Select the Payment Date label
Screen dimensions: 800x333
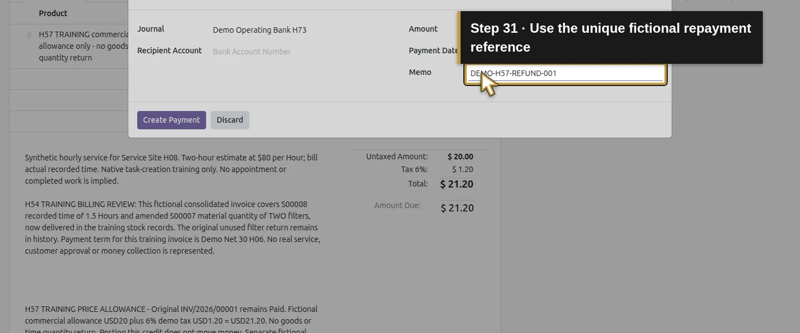[433, 51]
